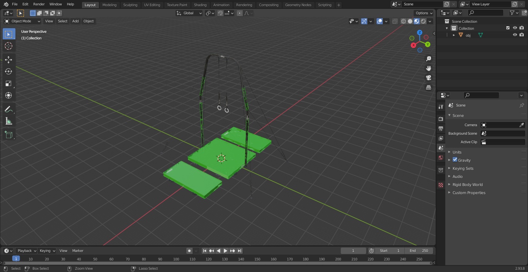The image size is (528, 272).
Task: Switch orthographic/perspective with the grid icon
Action: 428,88
